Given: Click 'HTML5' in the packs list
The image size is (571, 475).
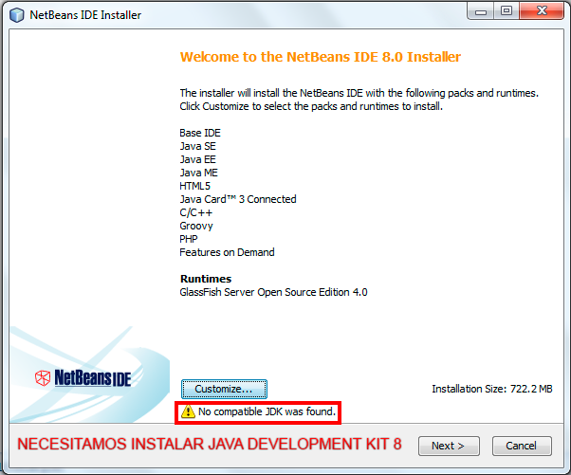Looking at the screenshot, I should click(194, 186).
